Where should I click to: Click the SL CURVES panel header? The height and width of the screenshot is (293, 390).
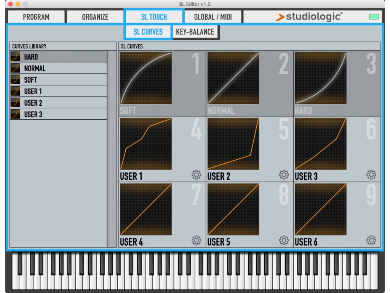coord(249,46)
